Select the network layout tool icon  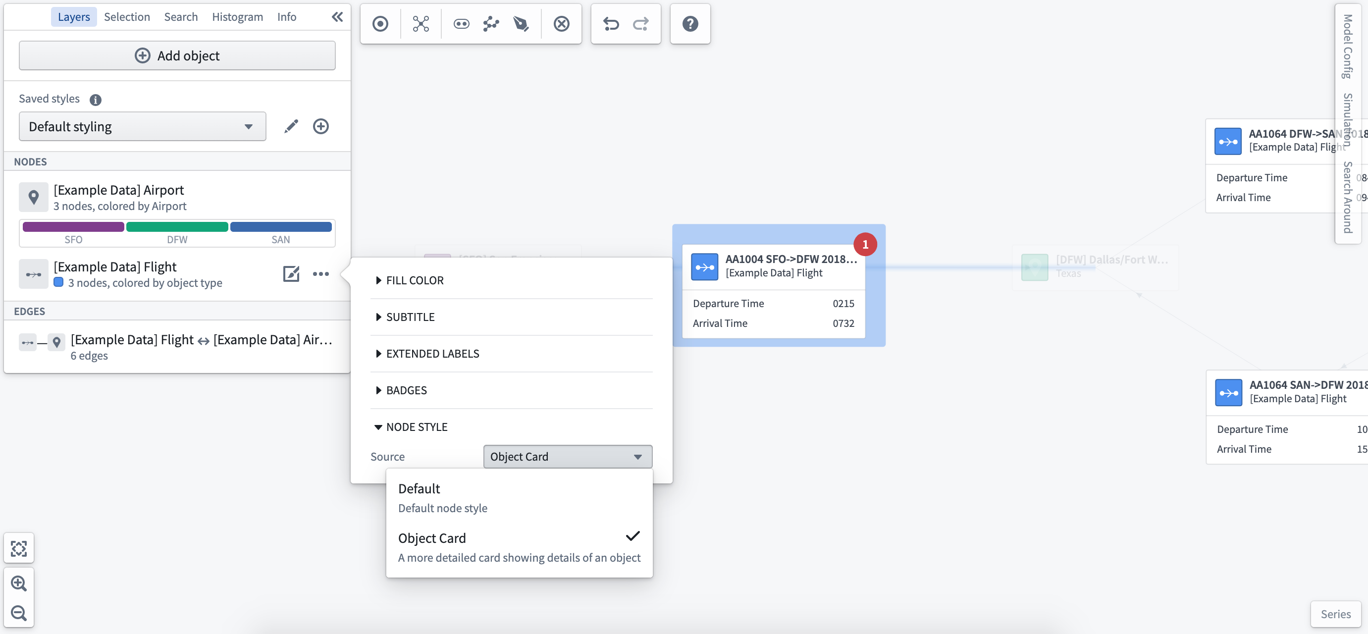pyautogui.click(x=421, y=24)
